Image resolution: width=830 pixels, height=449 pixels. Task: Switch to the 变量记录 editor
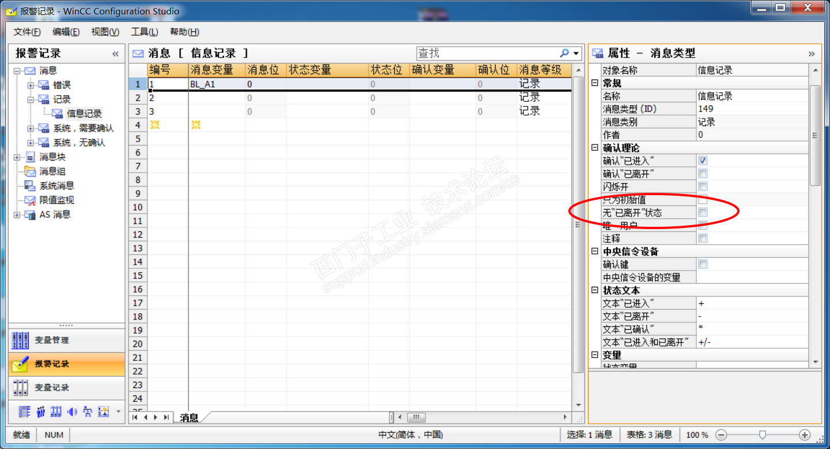coord(67,387)
